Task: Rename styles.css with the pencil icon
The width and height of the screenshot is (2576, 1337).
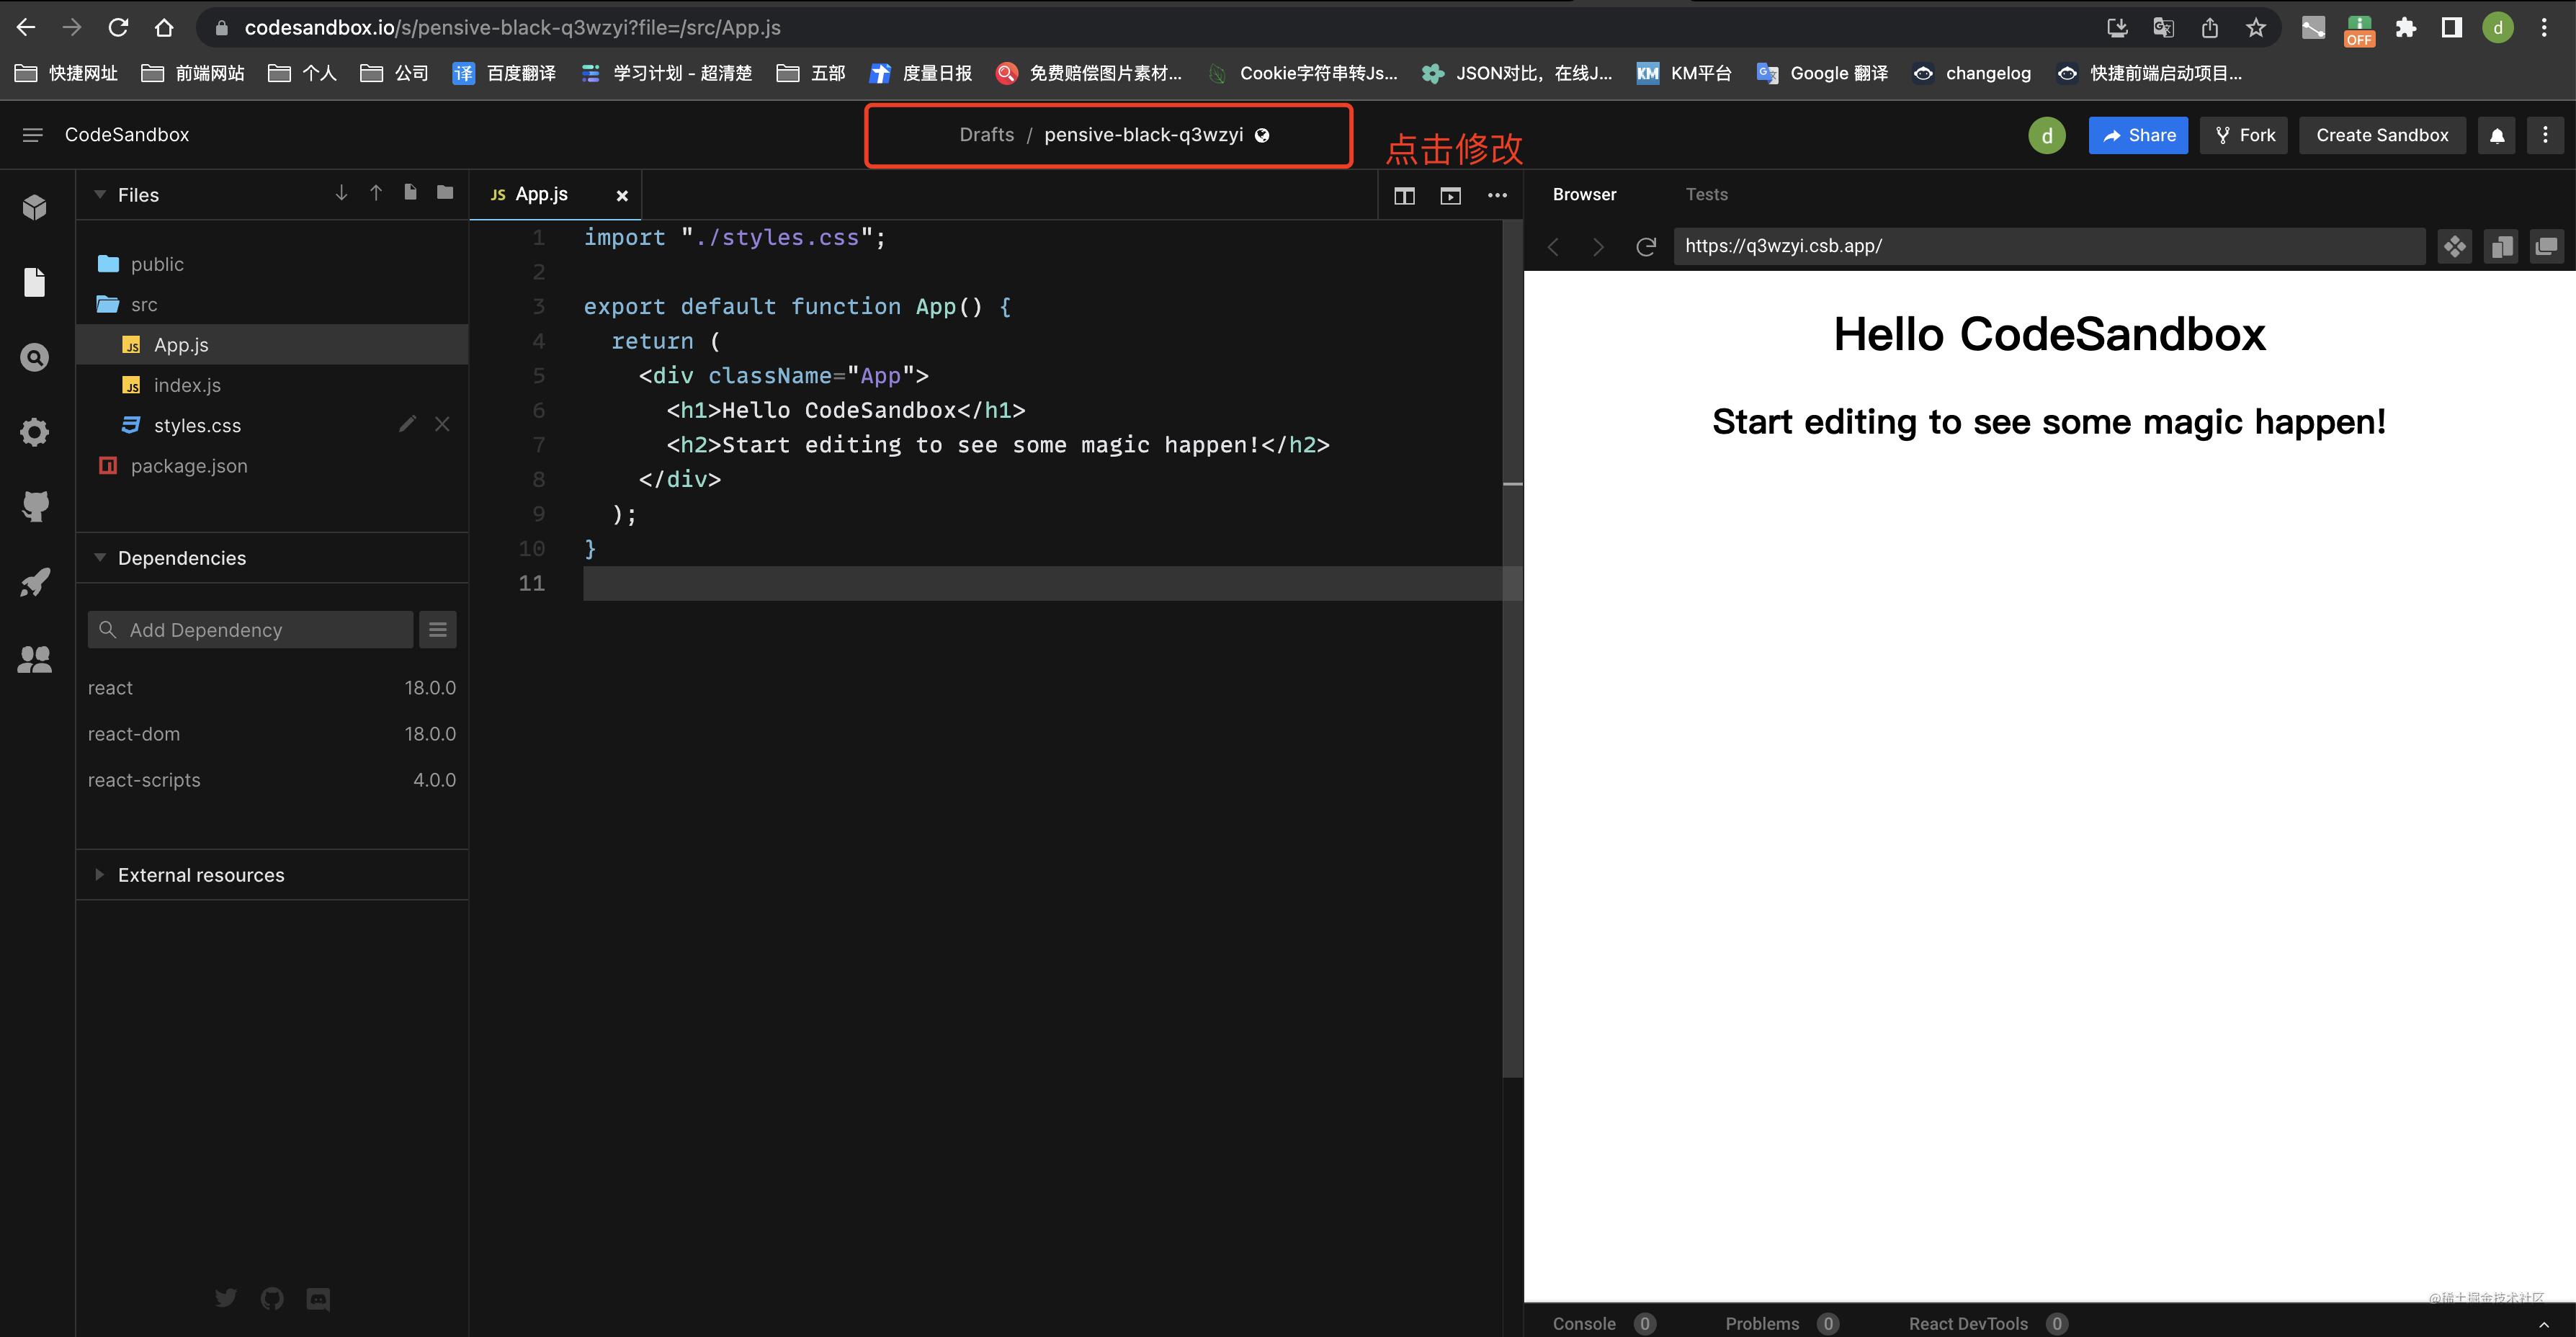Action: point(407,424)
